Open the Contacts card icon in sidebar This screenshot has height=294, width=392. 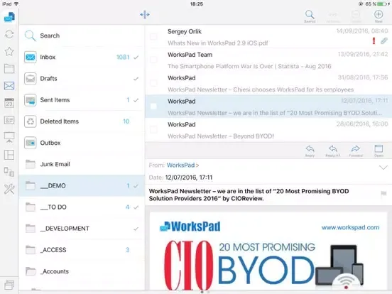point(9,120)
